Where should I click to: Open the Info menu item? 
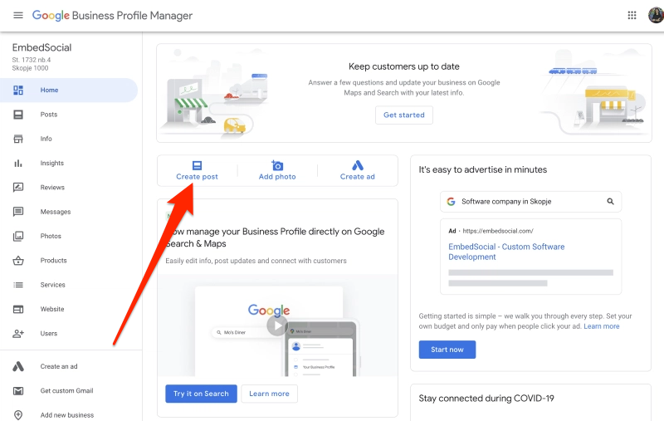point(69,139)
